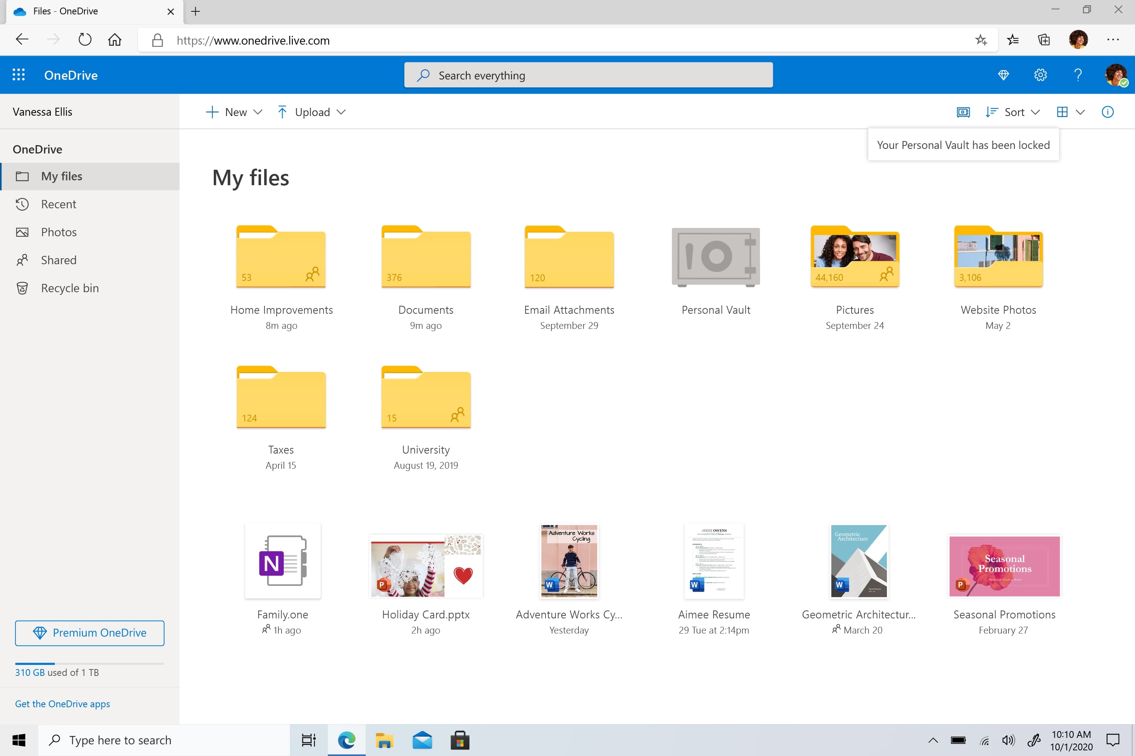
Task: Open Microsoft Store in the taskbar
Action: point(460,740)
